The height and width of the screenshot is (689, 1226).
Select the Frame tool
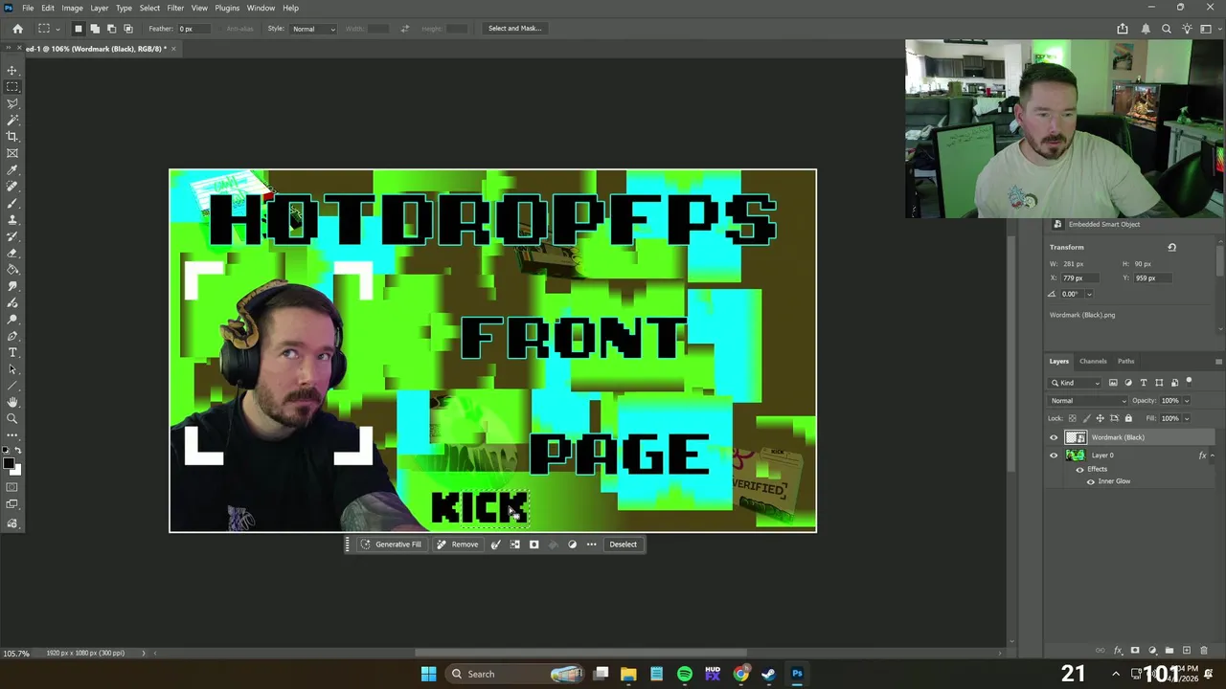tap(12, 153)
